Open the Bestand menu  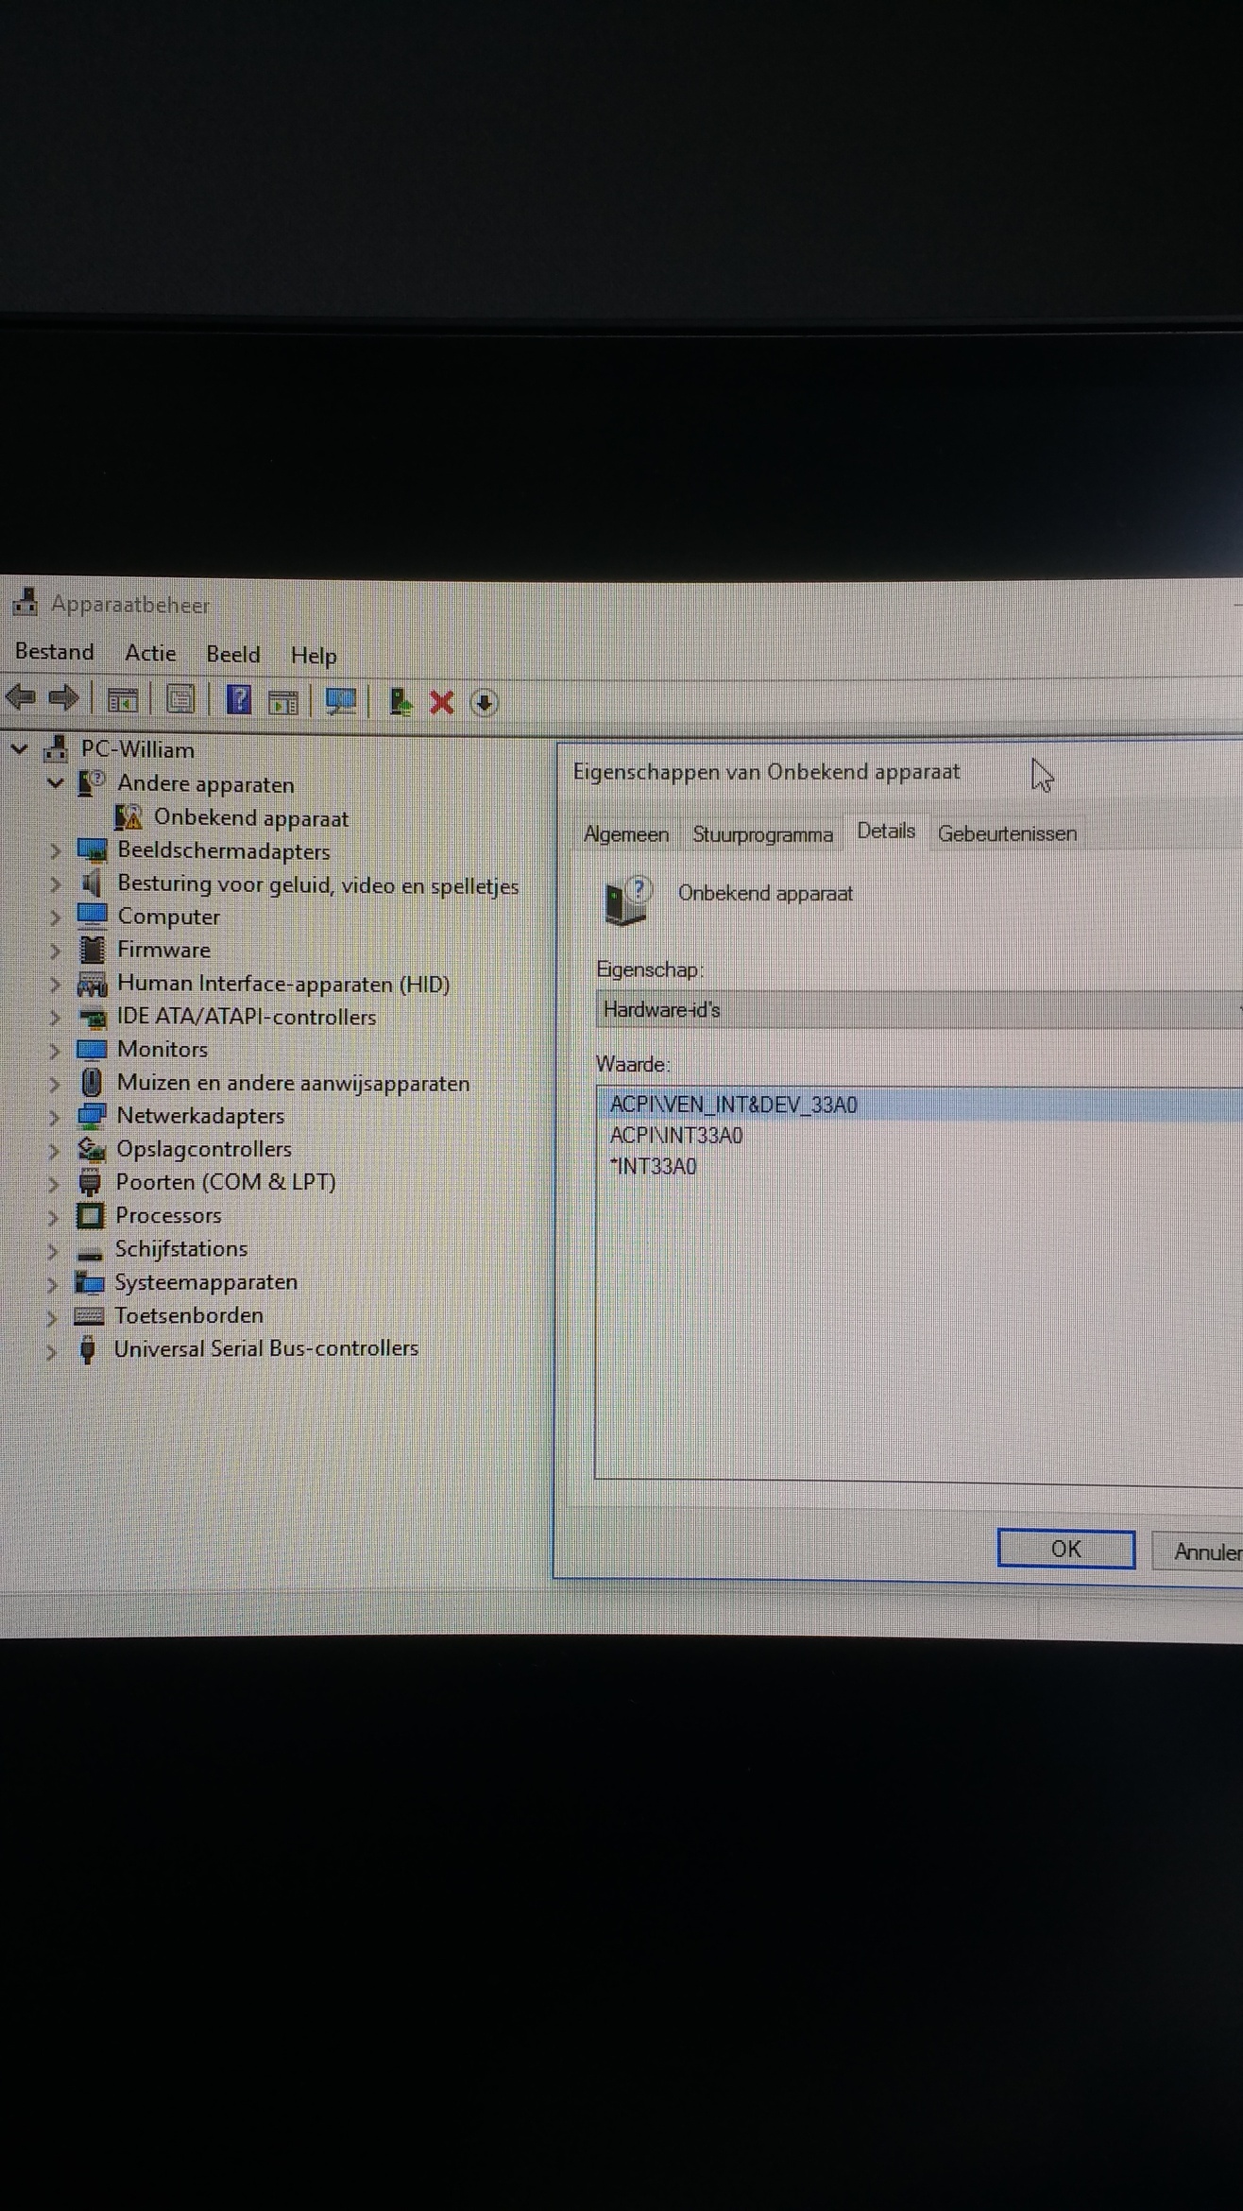pos(55,651)
